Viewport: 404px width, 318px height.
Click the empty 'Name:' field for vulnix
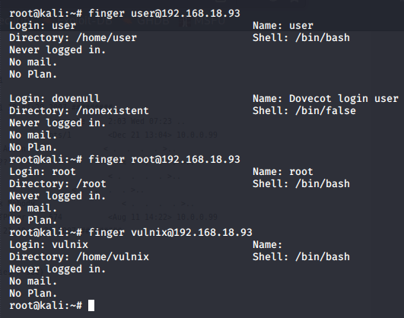point(268,244)
